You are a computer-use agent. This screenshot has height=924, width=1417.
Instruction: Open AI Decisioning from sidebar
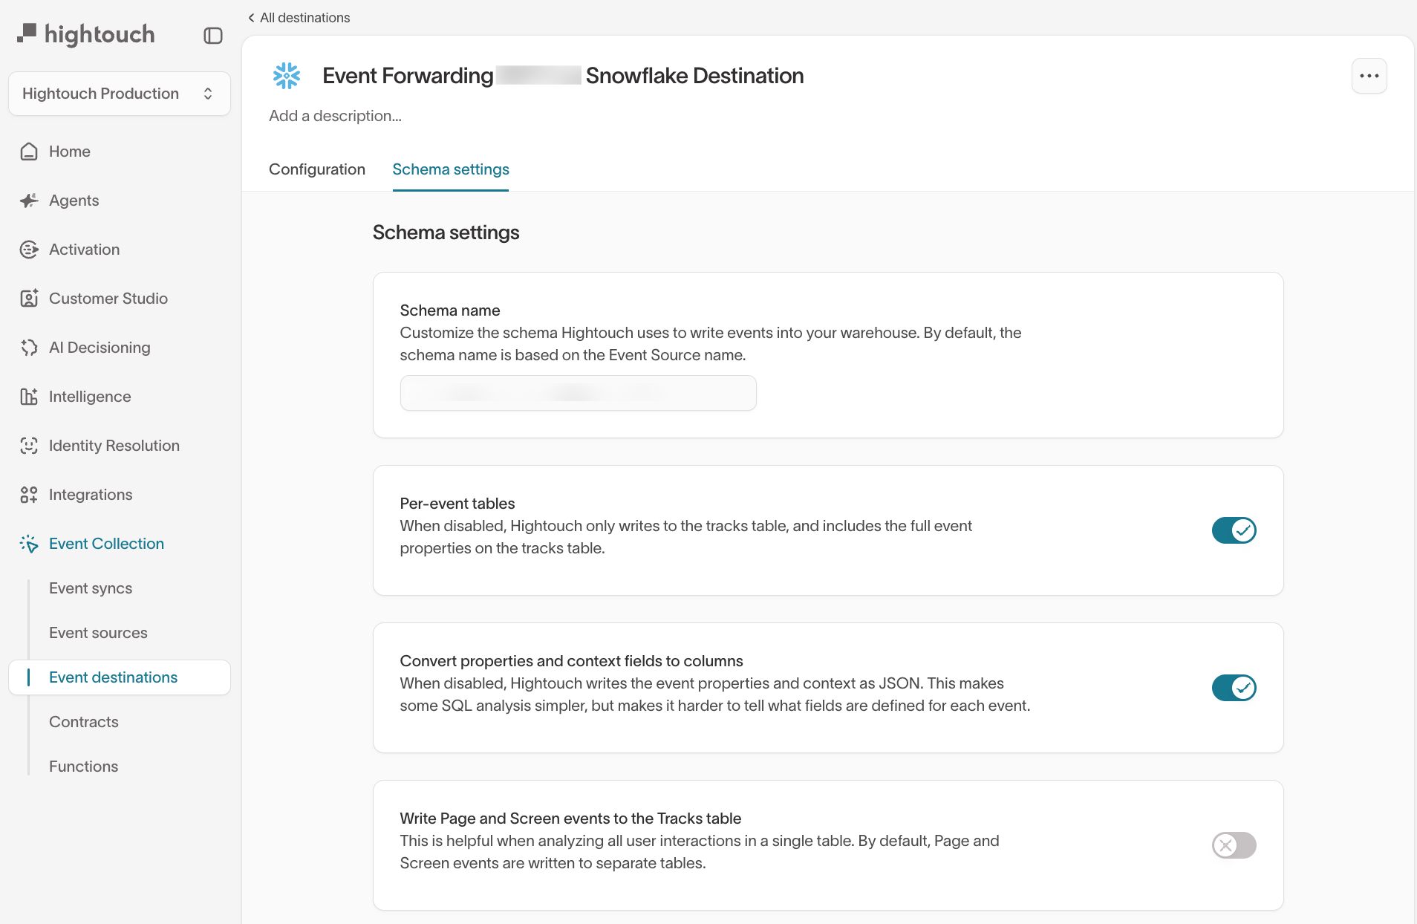tap(100, 347)
